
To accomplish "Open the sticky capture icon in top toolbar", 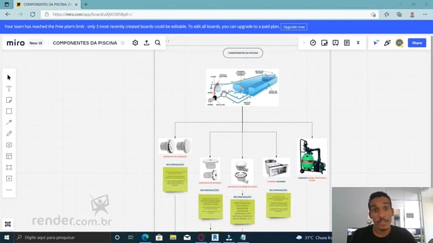I will tap(324, 43).
